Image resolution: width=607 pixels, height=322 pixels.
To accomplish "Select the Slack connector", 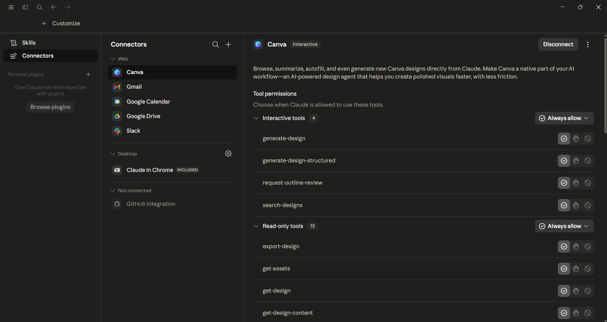I will pyautogui.click(x=172, y=131).
